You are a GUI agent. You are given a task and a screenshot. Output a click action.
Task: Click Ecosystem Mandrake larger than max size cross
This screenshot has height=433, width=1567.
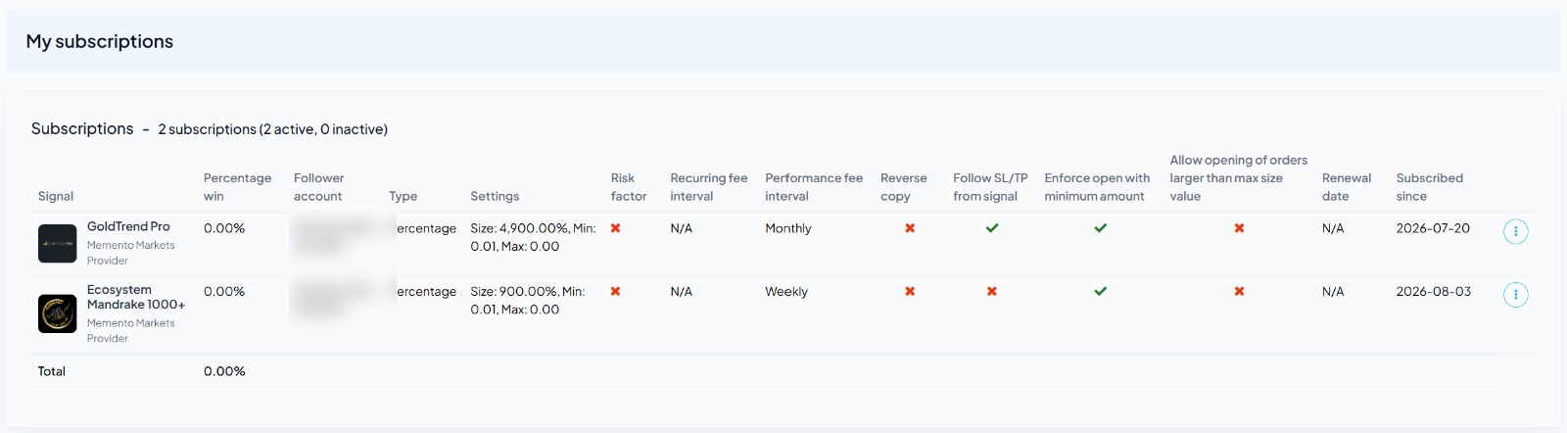point(1239,291)
